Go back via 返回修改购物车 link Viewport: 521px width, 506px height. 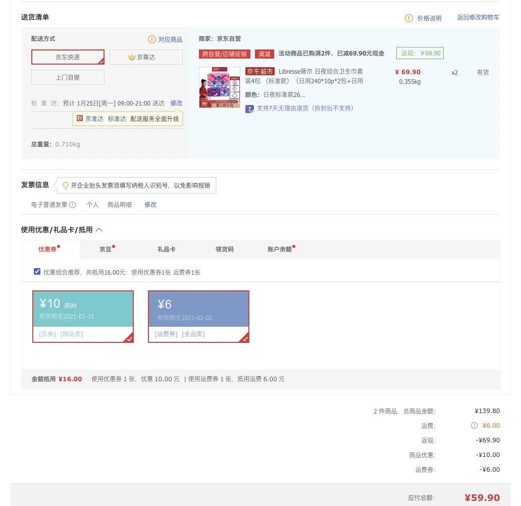point(478,18)
